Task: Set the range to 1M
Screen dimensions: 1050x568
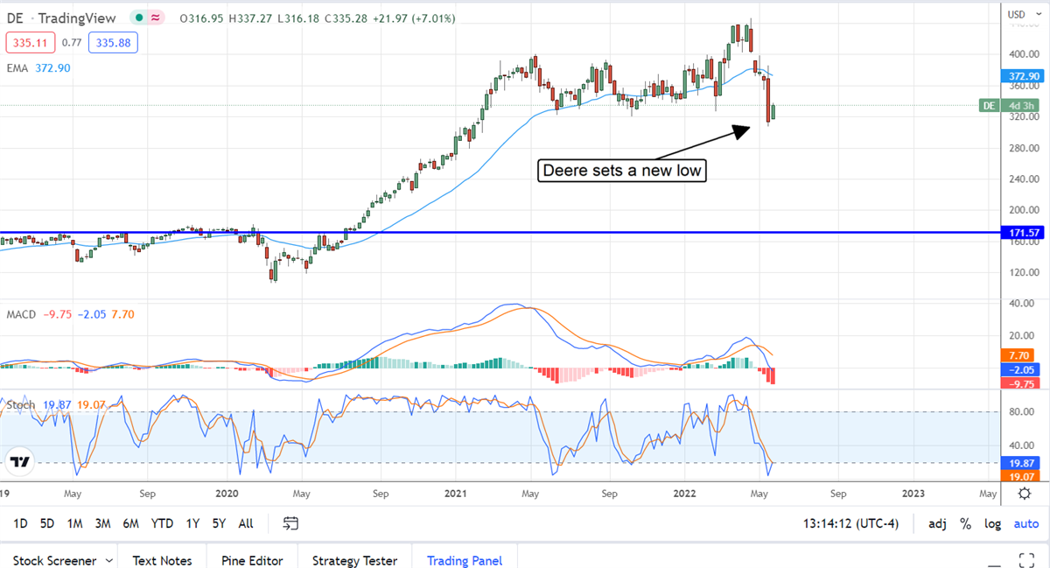Action: pyautogui.click(x=74, y=523)
